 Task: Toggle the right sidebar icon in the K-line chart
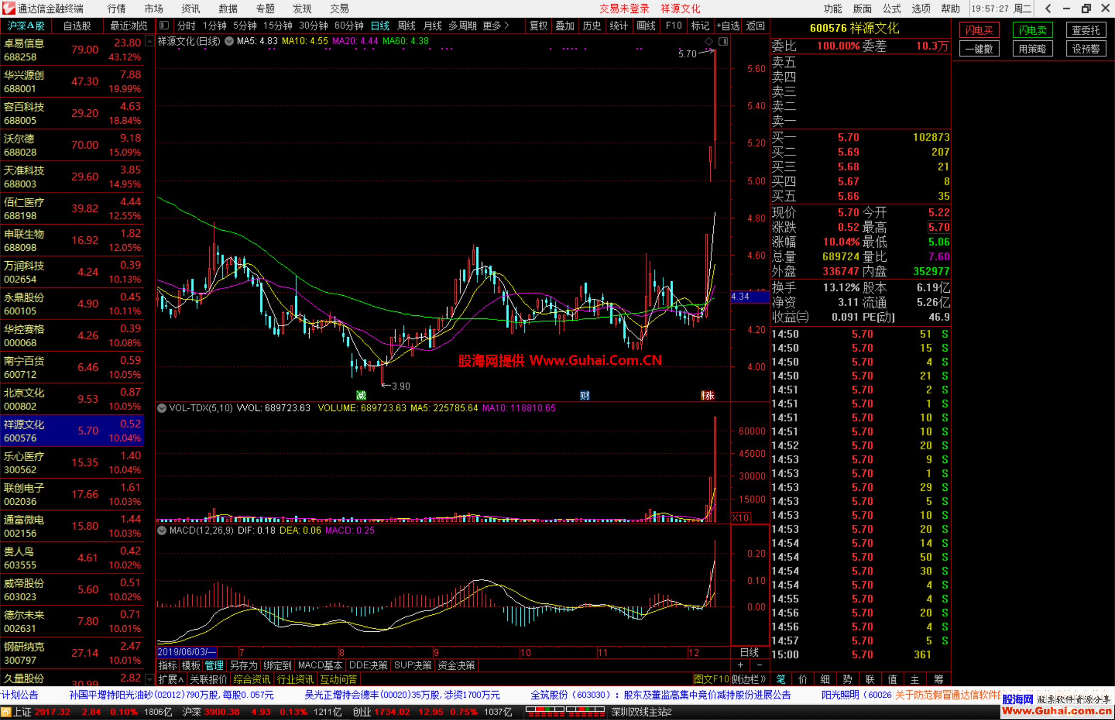[x=723, y=41]
